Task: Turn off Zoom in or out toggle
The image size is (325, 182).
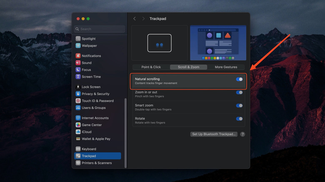Action: click(x=239, y=93)
